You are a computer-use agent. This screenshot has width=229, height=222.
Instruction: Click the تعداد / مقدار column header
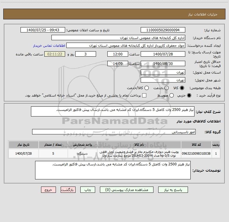pos(53,145)
